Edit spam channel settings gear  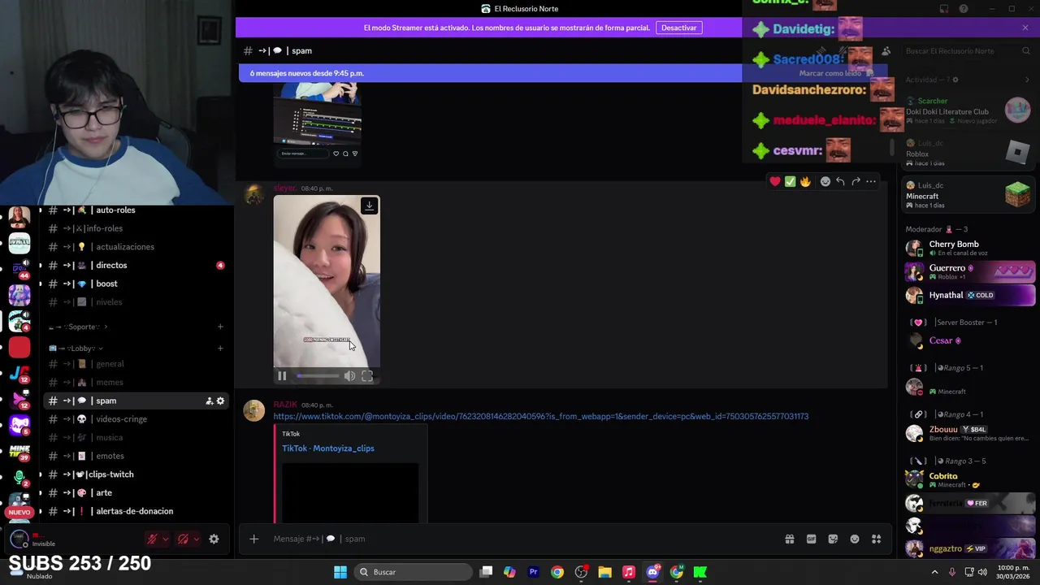click(x=220, y=401)
